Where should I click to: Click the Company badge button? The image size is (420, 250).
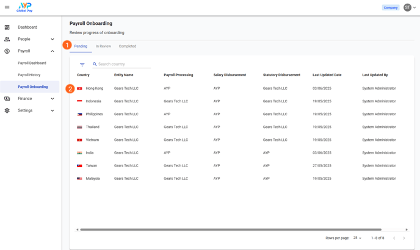[x=391, y=7]
